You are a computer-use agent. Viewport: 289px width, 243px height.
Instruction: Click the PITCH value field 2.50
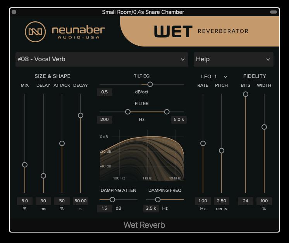pyautogui.click(x=222, y=201)
